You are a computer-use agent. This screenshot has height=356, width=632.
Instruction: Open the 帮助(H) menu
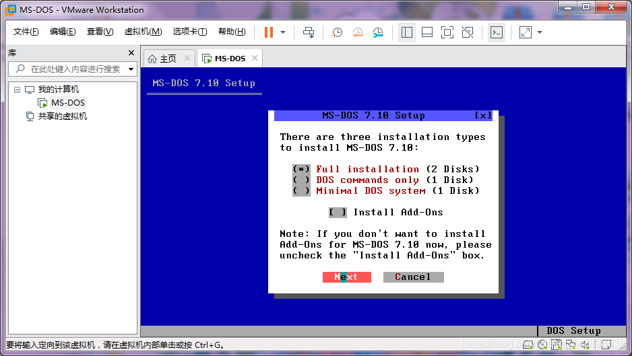(232, 32)
